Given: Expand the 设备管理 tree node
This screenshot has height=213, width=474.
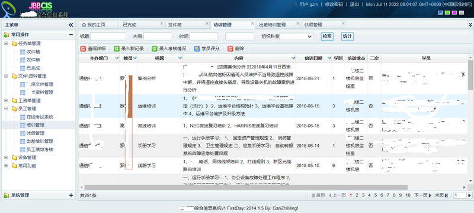Looking at the screenshot, I should pyautogui.click(x=6, y=158).
